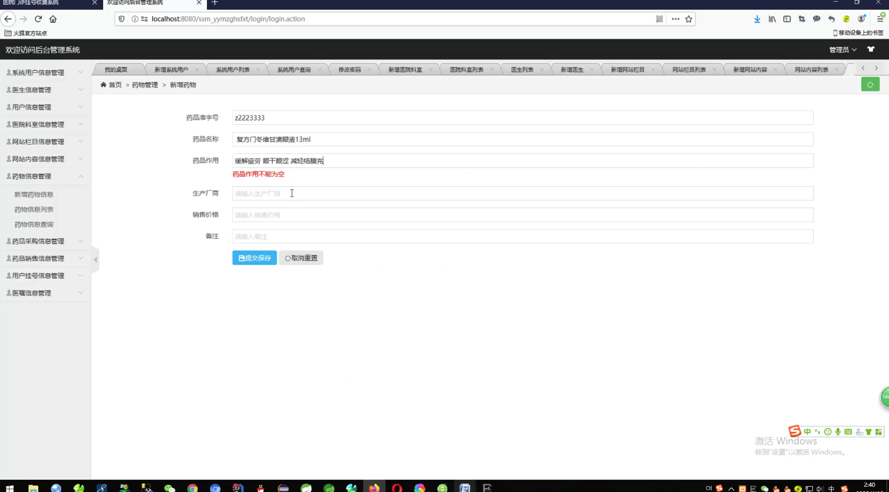Close the 系统用户查询 tab
Viewport: 889px width, 492px height.
(x=318, y=70)
